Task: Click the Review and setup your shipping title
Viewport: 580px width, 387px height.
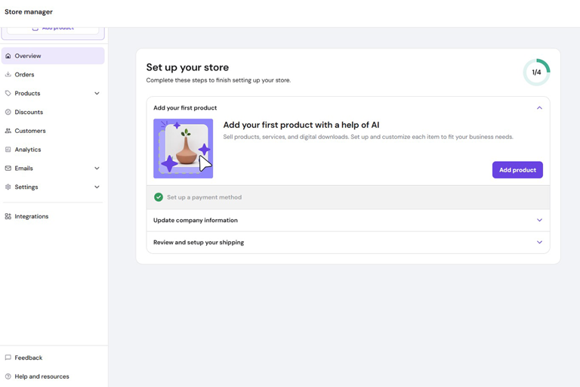Action: point(199,242)
